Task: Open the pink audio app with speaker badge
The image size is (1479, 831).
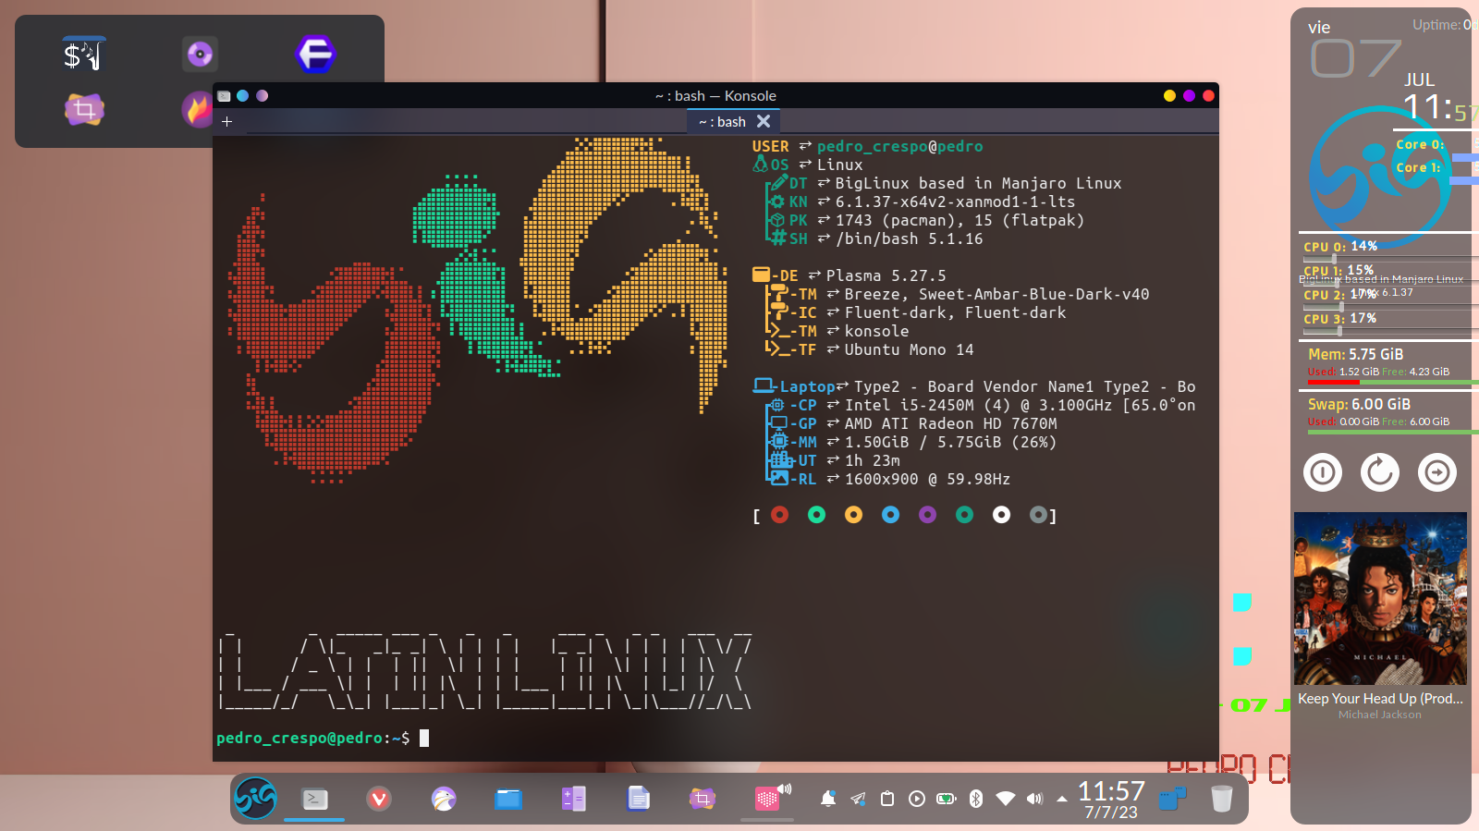Action: [770, 798]
